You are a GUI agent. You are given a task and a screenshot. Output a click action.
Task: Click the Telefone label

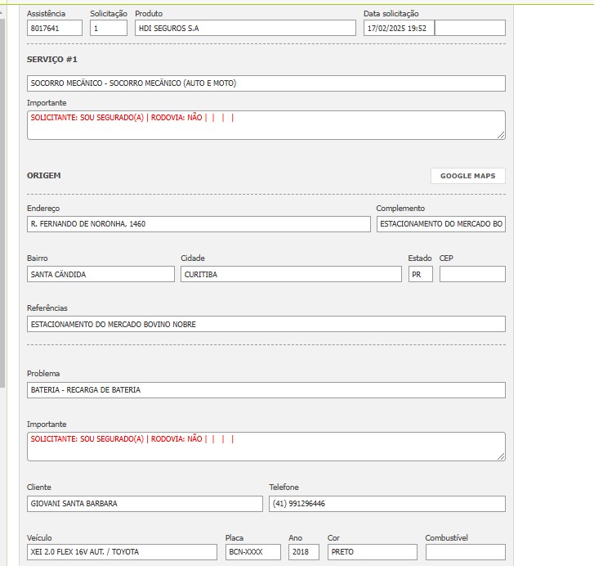click(284, 487)
